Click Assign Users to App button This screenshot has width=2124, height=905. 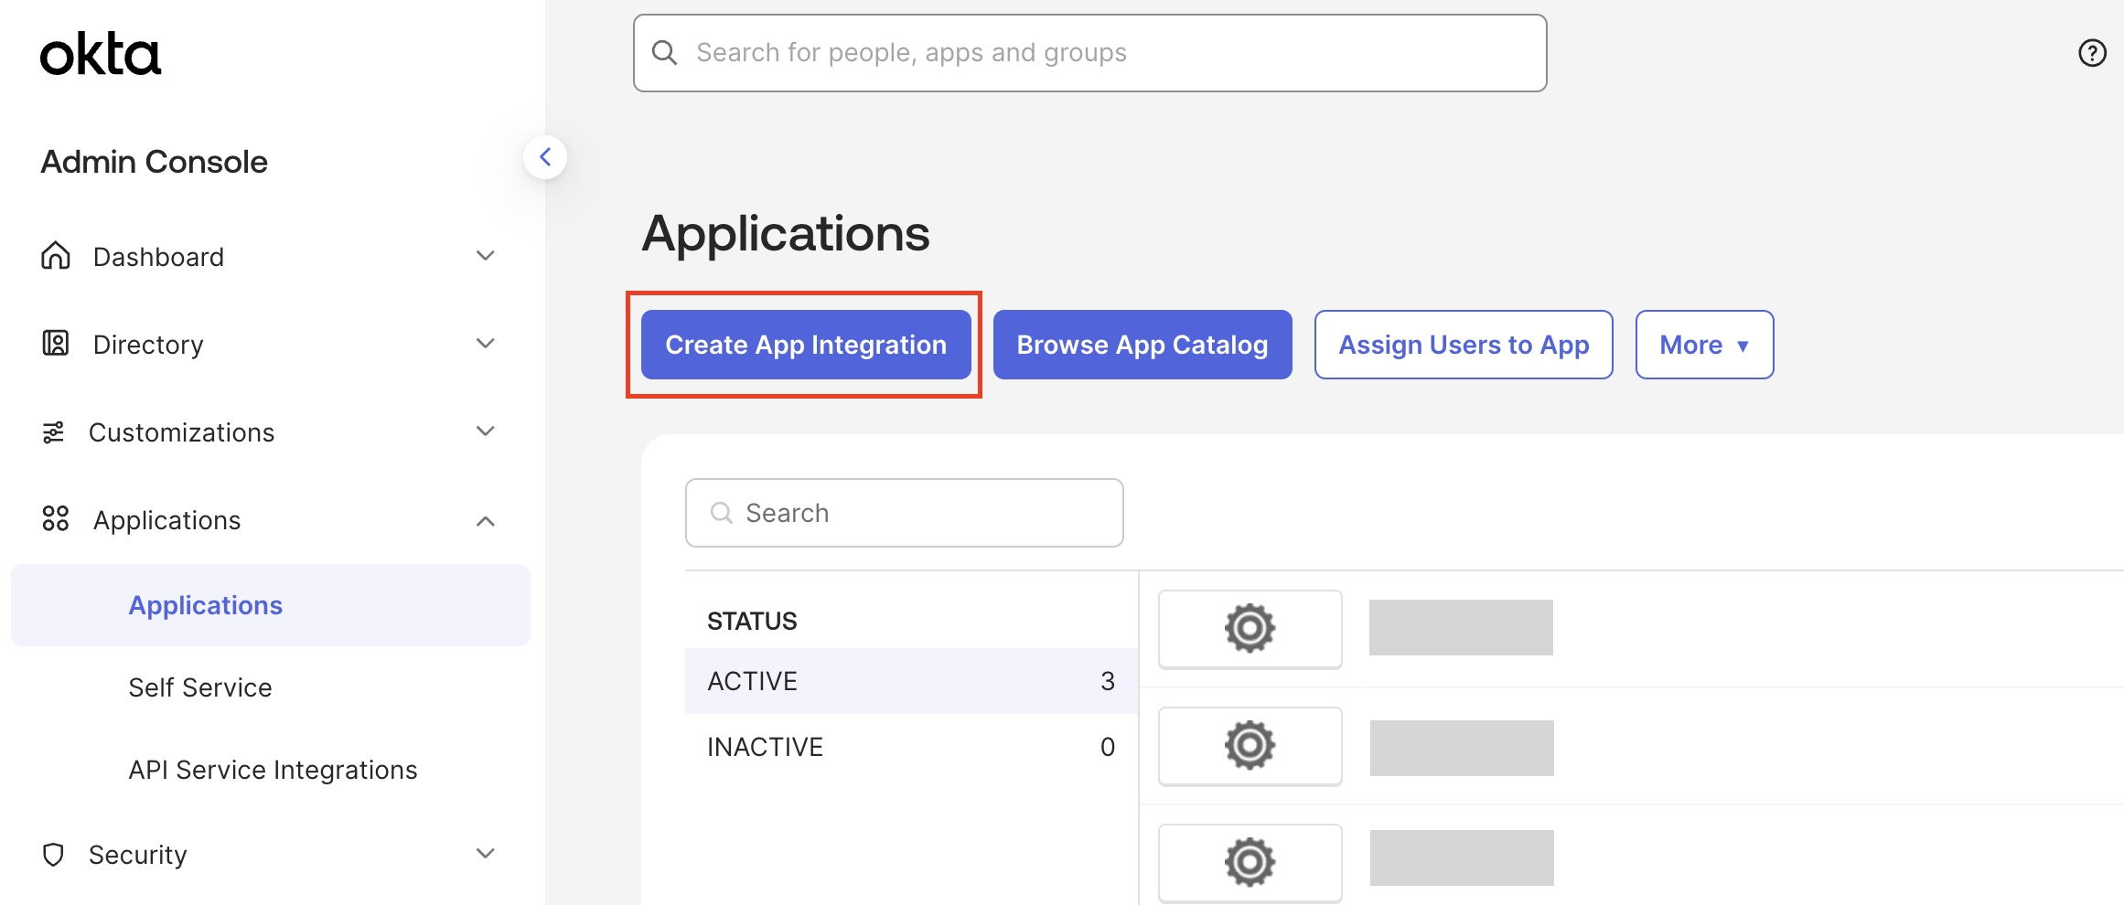tap(1464, 345)
